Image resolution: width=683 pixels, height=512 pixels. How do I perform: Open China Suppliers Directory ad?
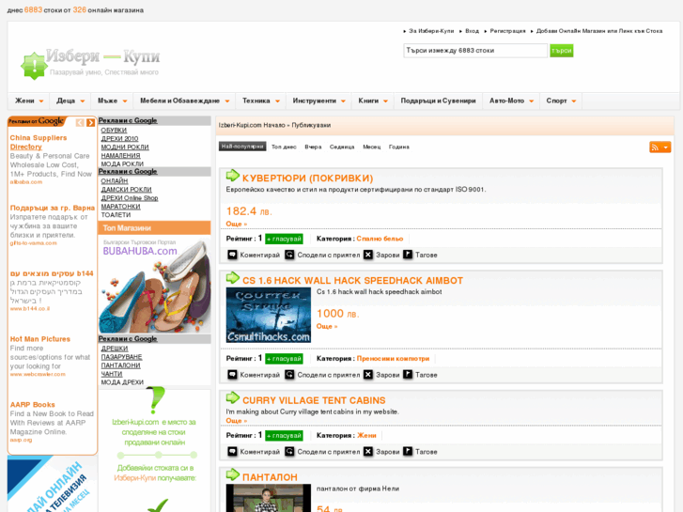[39, 142]
